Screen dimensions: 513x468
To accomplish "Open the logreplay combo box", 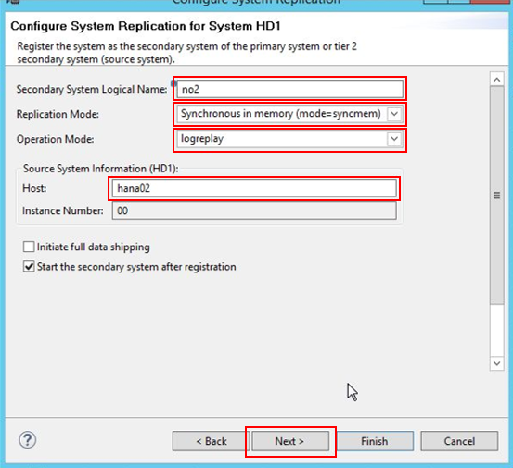I will (289, 139).
